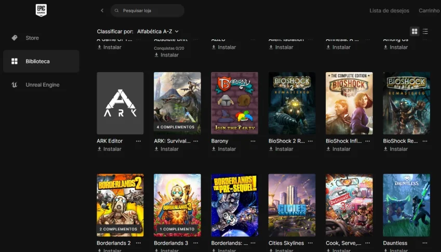
Task: Open Borderlands The Pre-Sequel cover
Action: point(235,205)
